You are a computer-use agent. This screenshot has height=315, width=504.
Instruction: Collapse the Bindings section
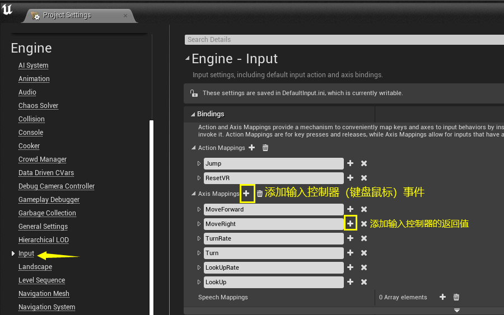coord(193,114)
